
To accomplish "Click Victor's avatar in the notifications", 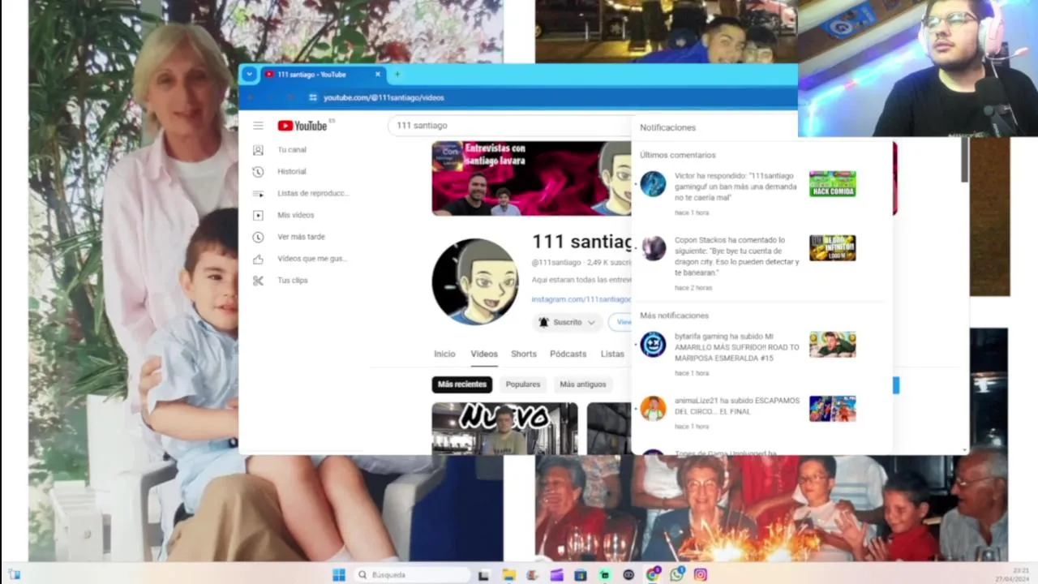I will (x=653, y=183).
